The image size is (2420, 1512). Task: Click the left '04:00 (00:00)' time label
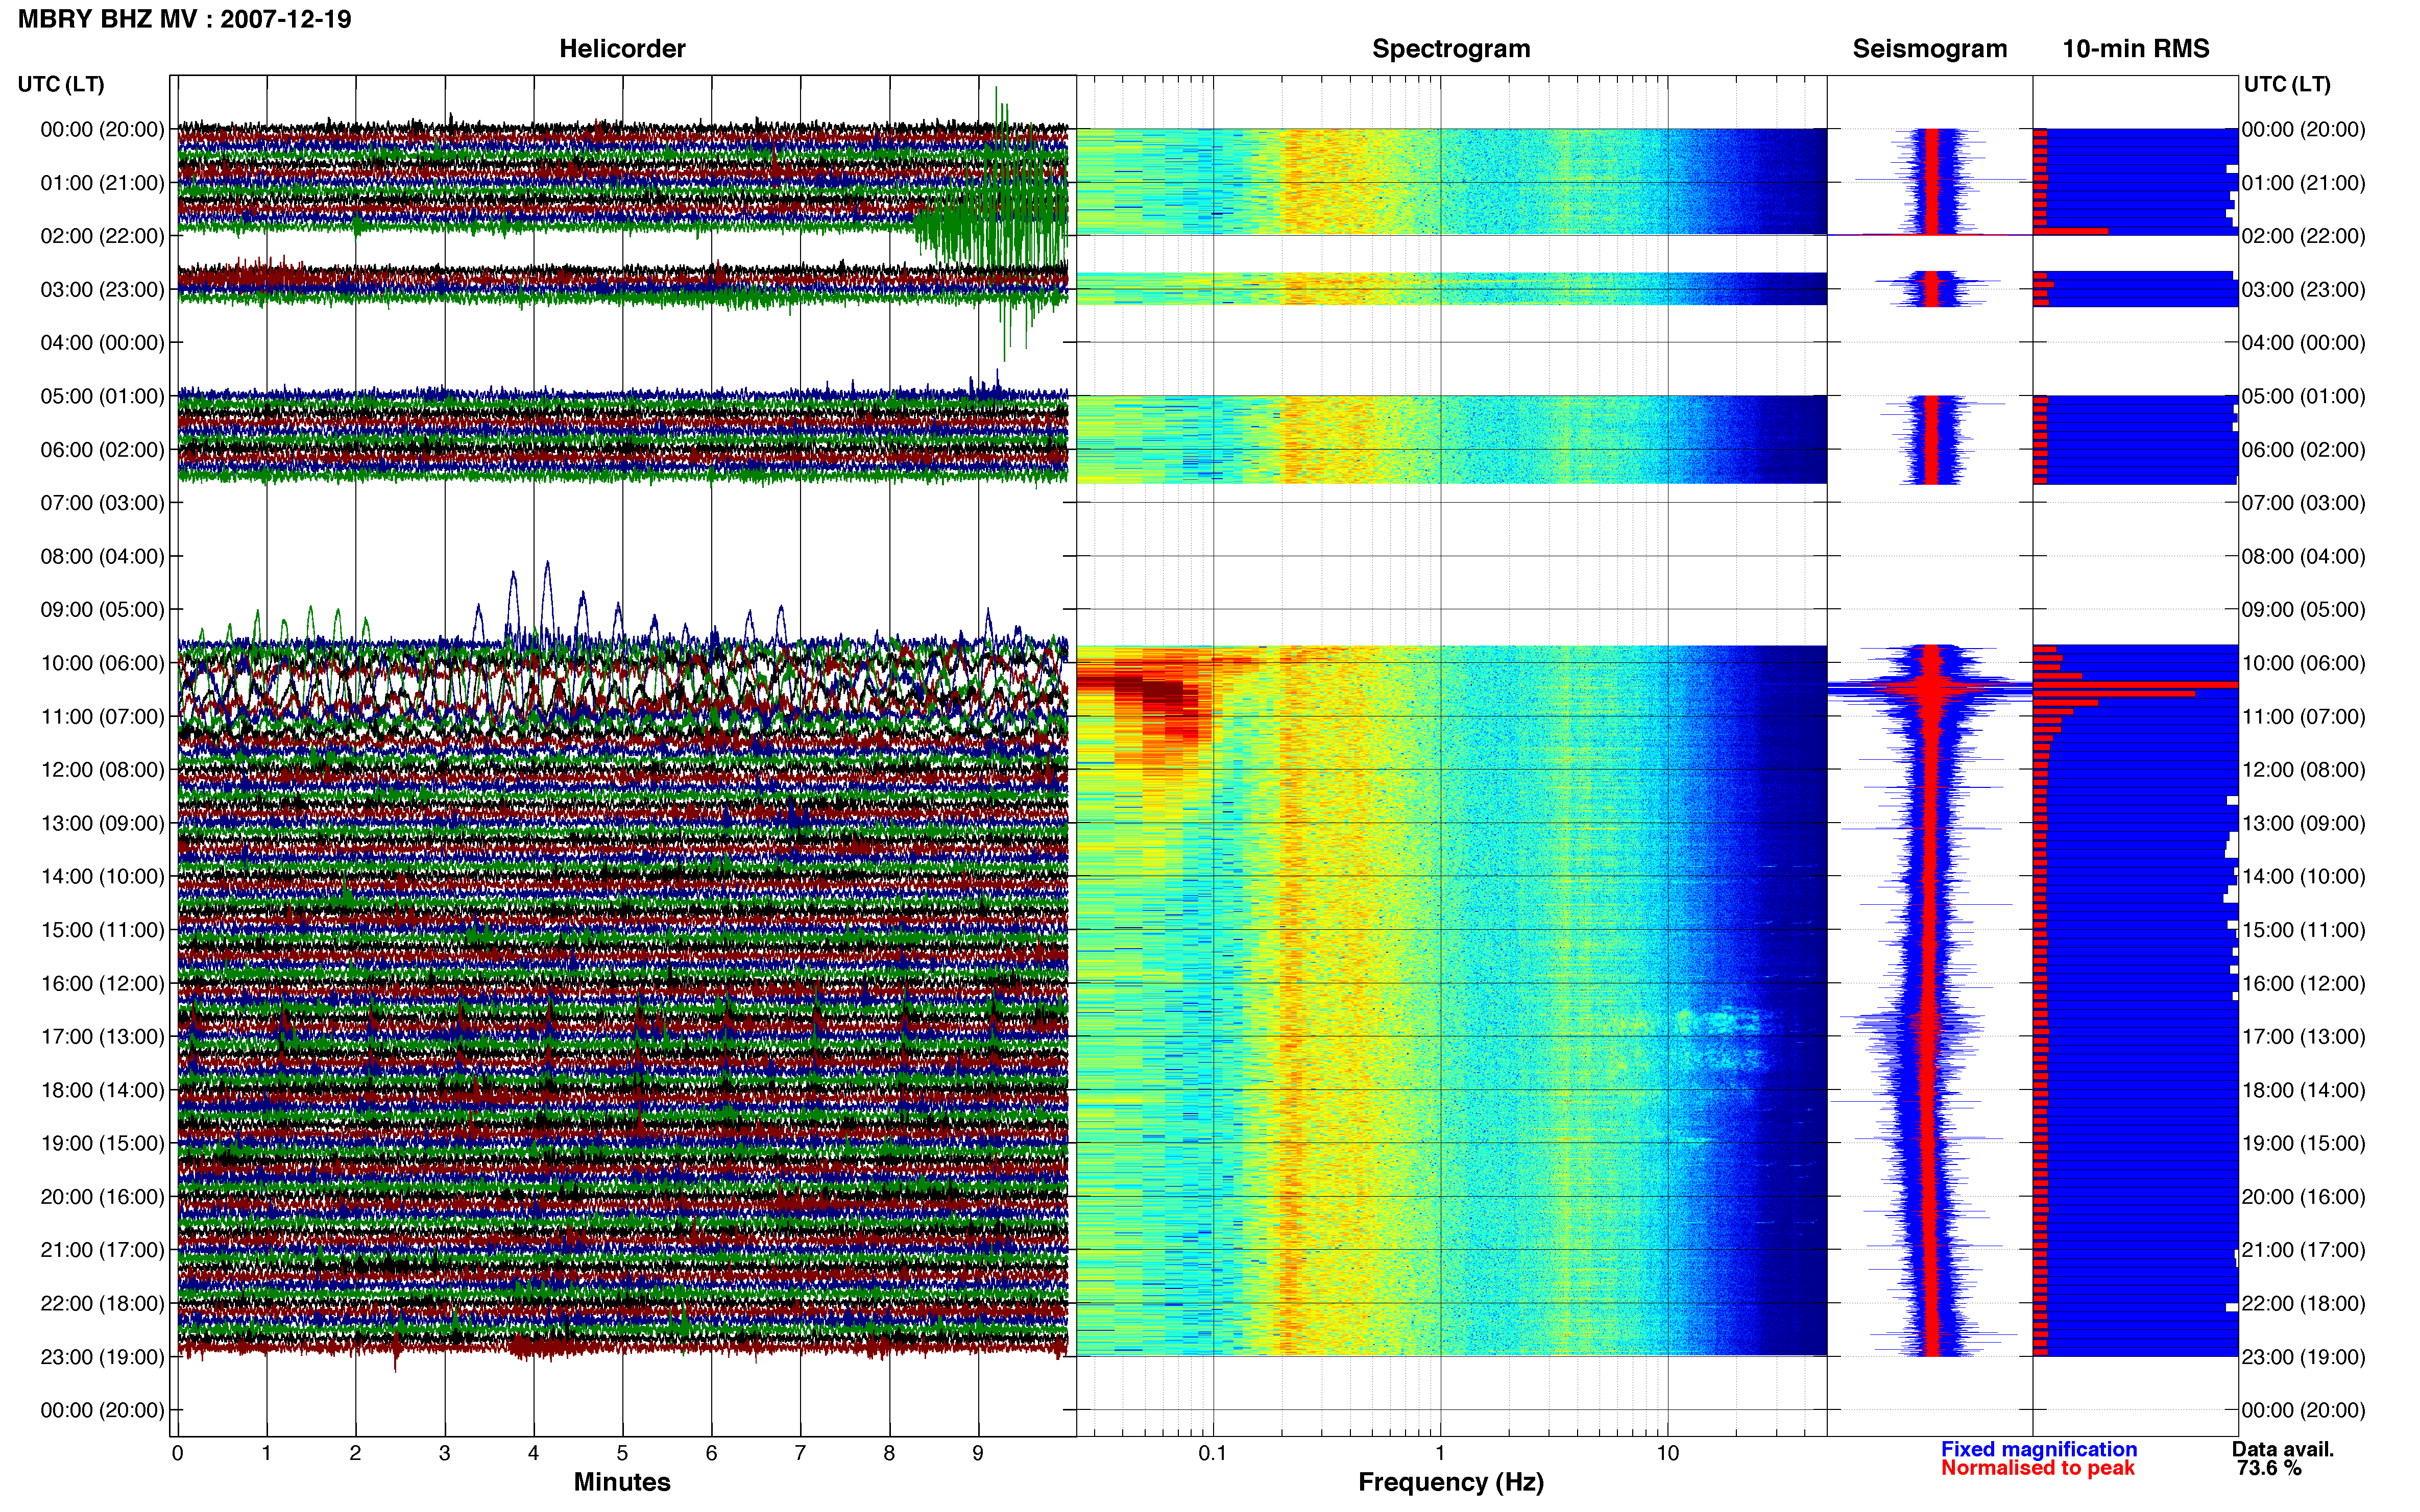pos(102,343)
